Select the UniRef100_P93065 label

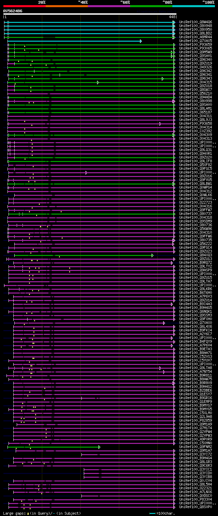point(196,48)
